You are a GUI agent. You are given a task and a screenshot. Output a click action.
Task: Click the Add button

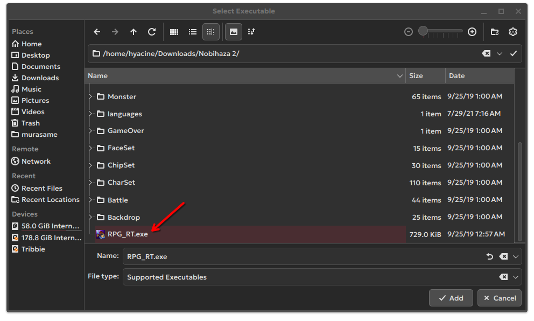(451, 298)
